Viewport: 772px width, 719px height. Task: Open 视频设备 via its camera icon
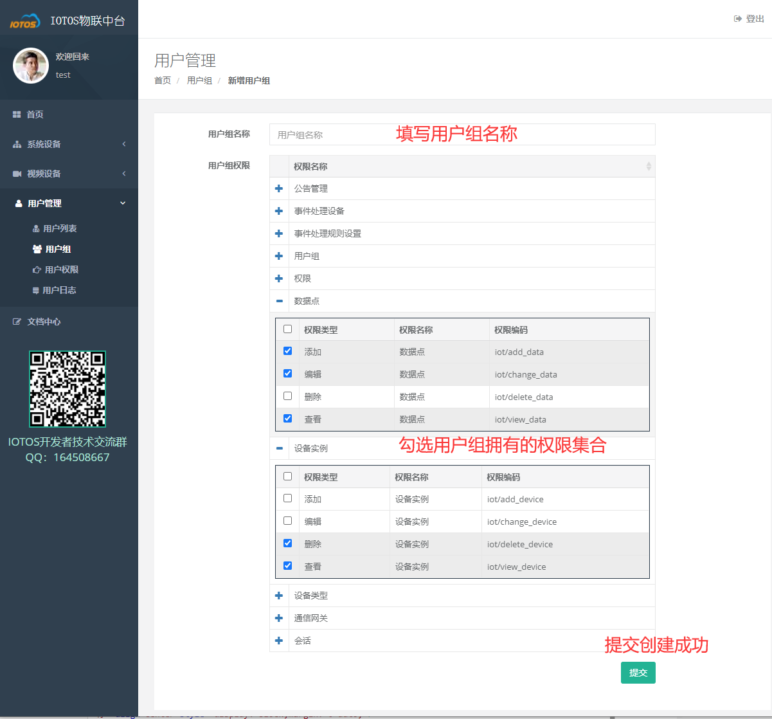coord(16,173)
